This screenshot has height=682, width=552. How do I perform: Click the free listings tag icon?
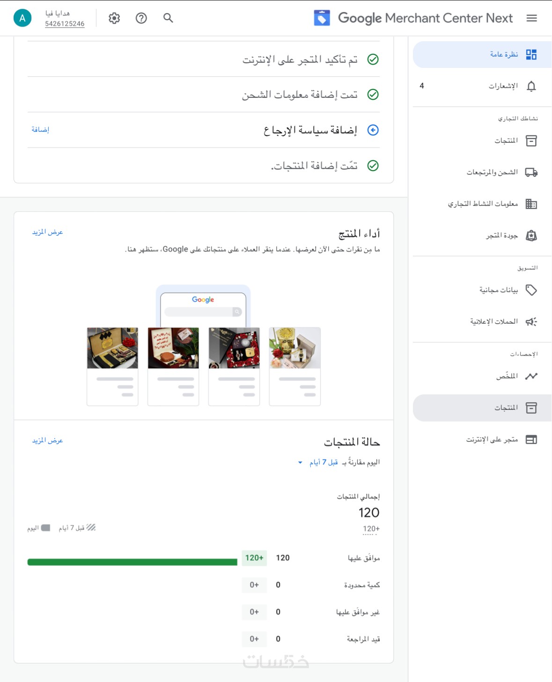[x=531, y=290]
